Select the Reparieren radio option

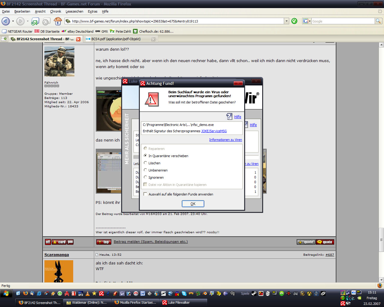click(145, 148)
